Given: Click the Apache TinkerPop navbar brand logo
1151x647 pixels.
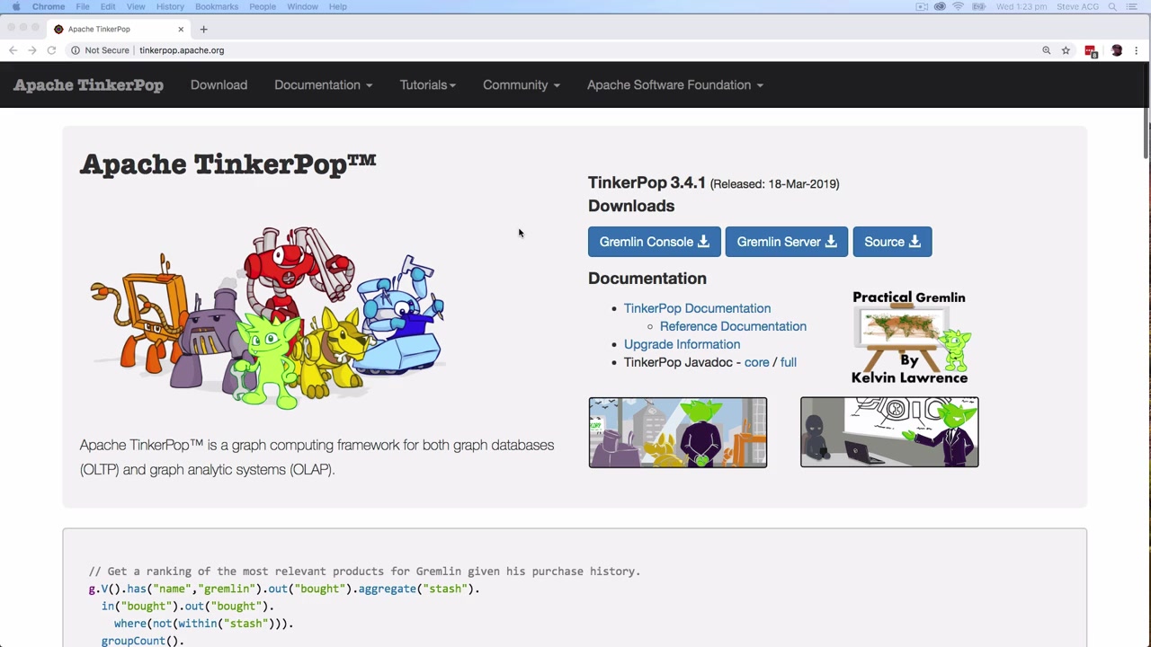Looking at the screenshot, I should tap(88, 84).
